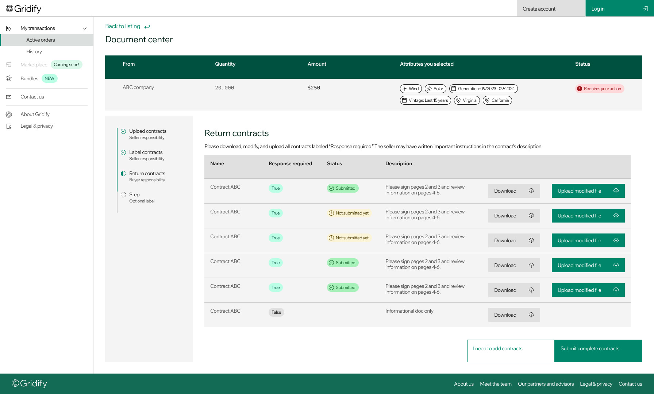Click the back arrow icon beside Back to listing
Image resolution: width=654 pixels, height=394 pixels.
click(147, 27)
